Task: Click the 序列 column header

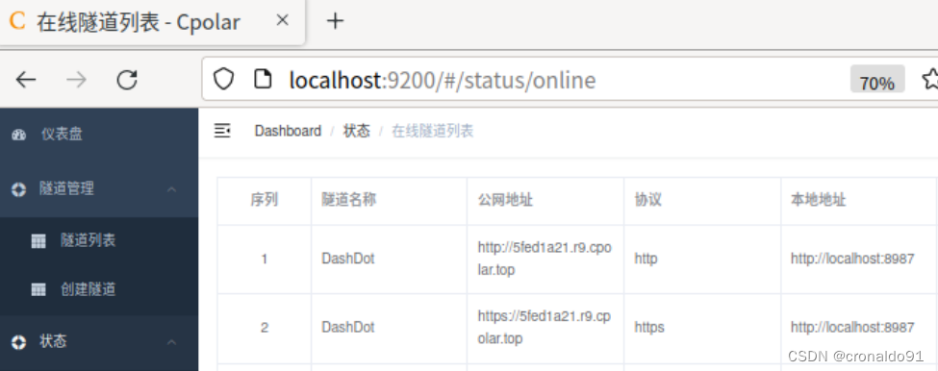Action: (264, 200)
